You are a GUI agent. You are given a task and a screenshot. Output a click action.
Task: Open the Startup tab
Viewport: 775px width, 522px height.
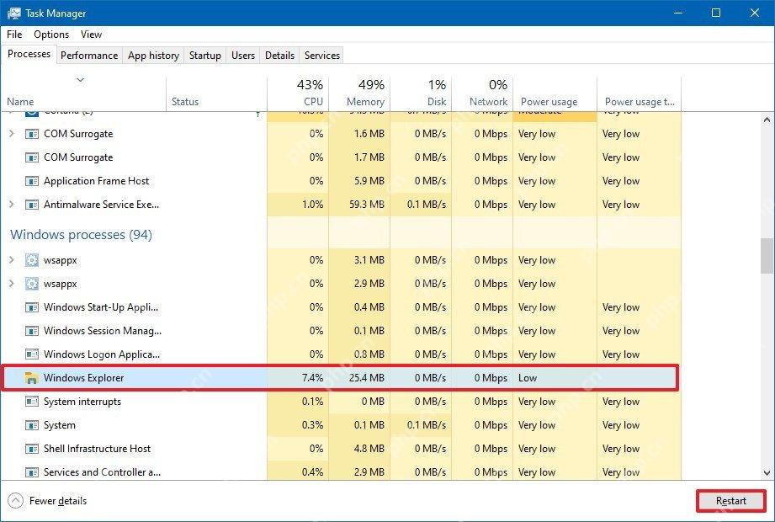click(x=204, y=56)
